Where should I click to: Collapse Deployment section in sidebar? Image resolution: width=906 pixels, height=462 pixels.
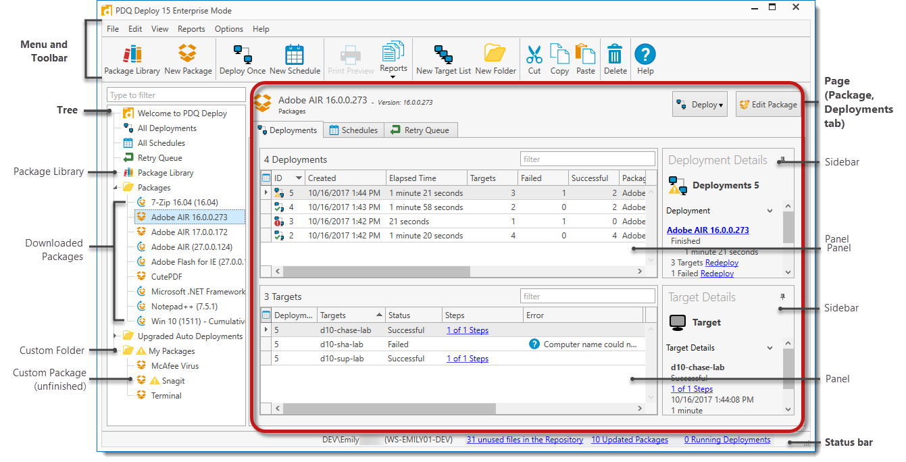pos(770,211)
